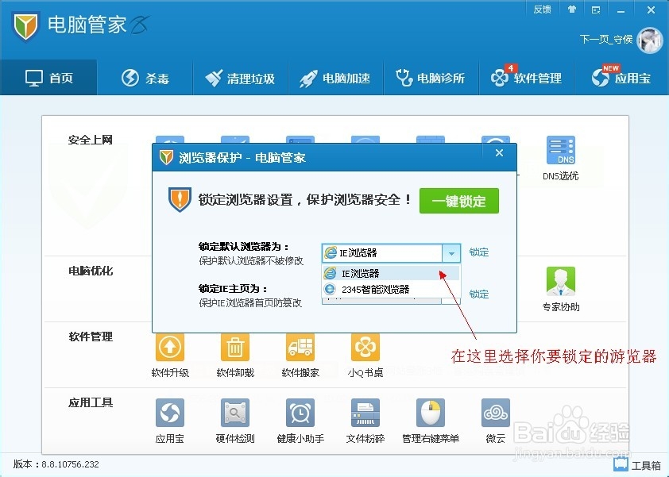The width and height of the screenshot is (669, 477).
Task: Click 锁定 link beside IE homepage
Action: (479, 294)
